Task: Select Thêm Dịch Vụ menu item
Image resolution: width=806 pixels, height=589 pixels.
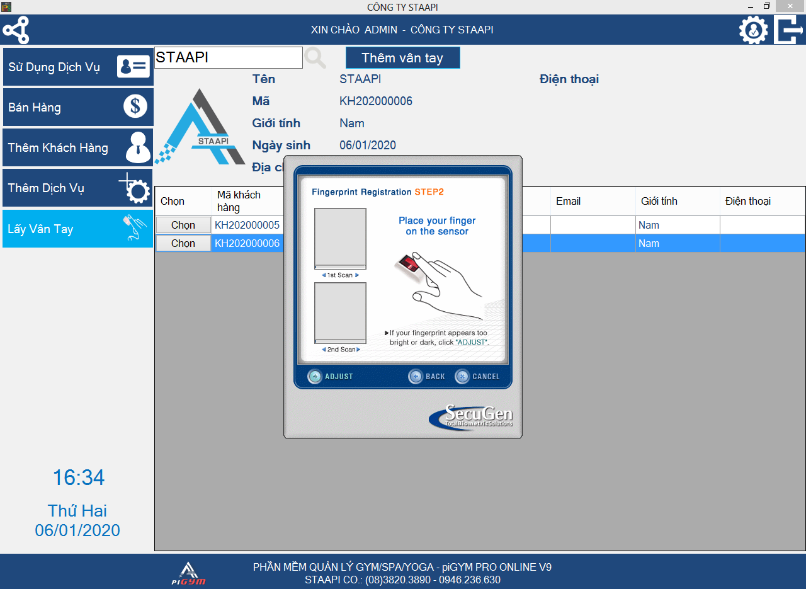Action: click(x=78, y=188)
